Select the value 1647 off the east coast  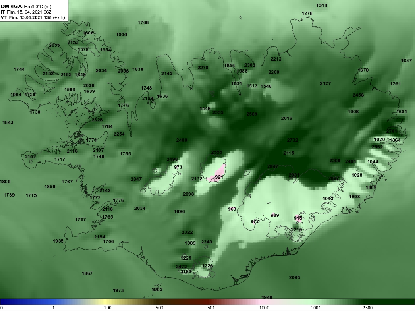point(406,61)
